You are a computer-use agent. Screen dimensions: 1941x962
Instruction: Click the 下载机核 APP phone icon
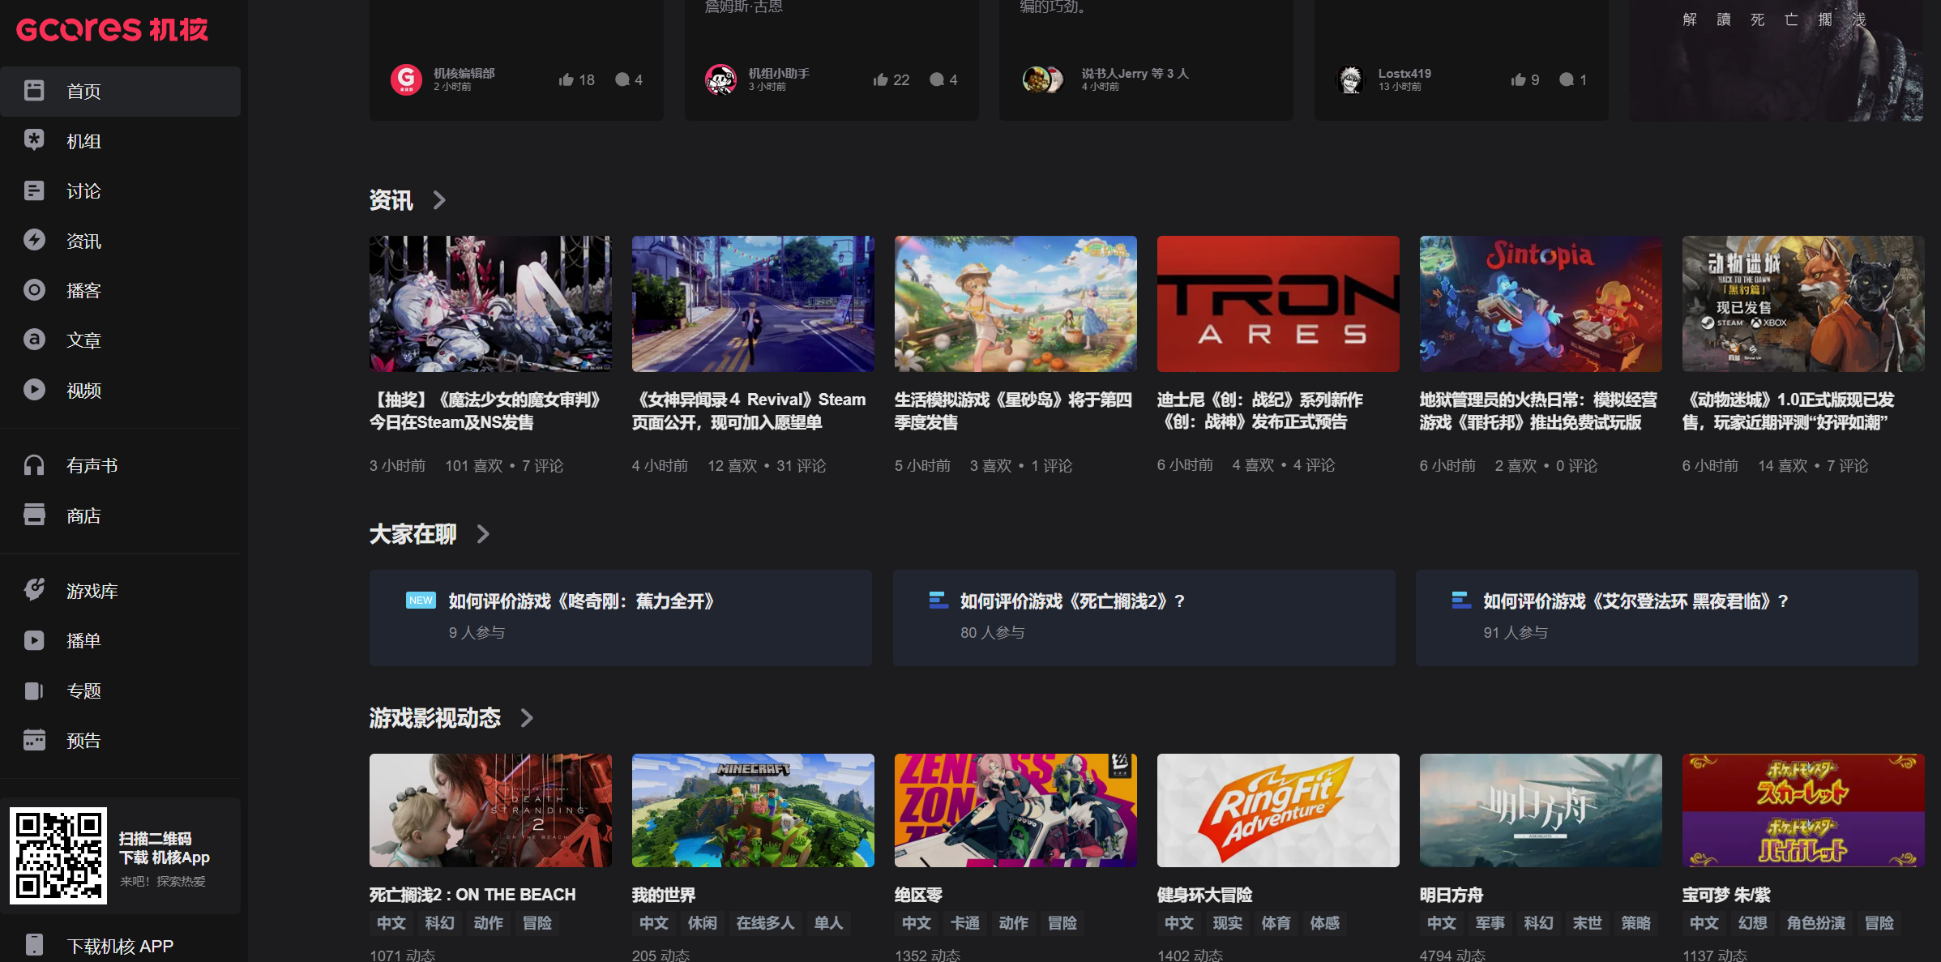[34, 945]
